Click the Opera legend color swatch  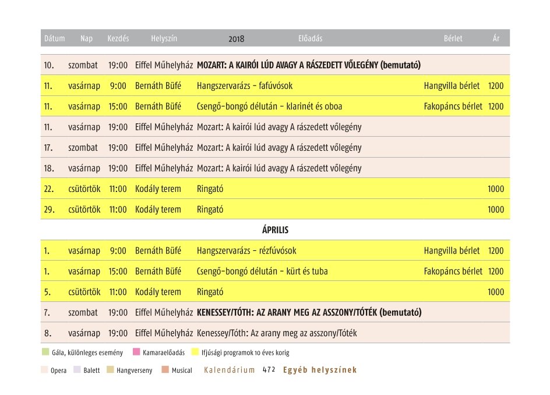click(x=44, y=369)
